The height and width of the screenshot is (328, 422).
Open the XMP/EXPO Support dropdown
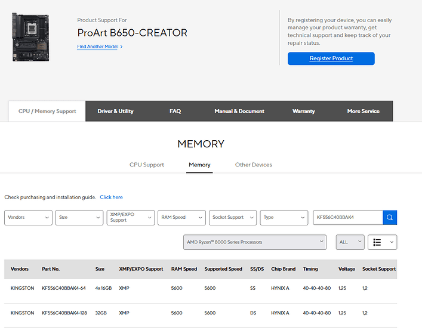[x=131, y=218]
